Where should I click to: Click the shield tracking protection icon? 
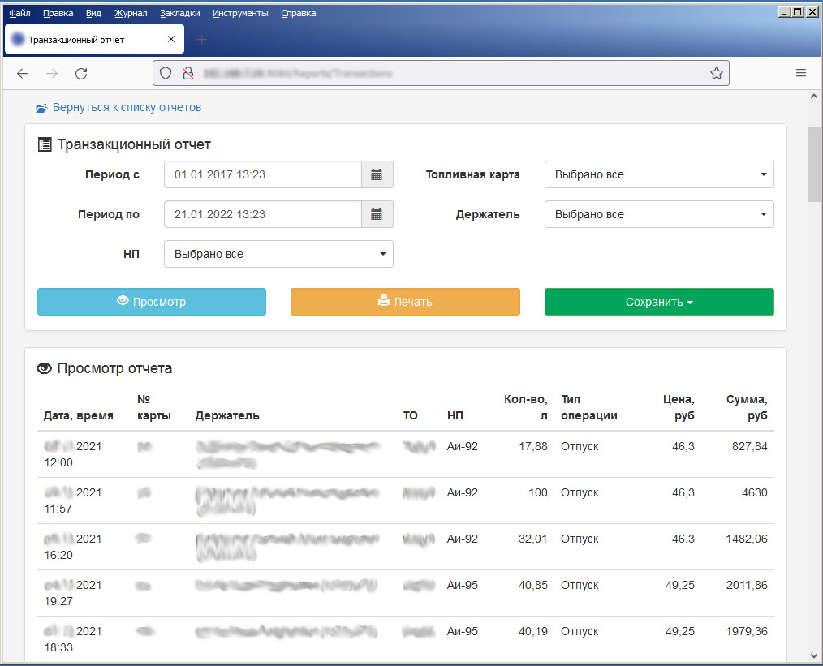pyautogui.click(x=166, y=74)
